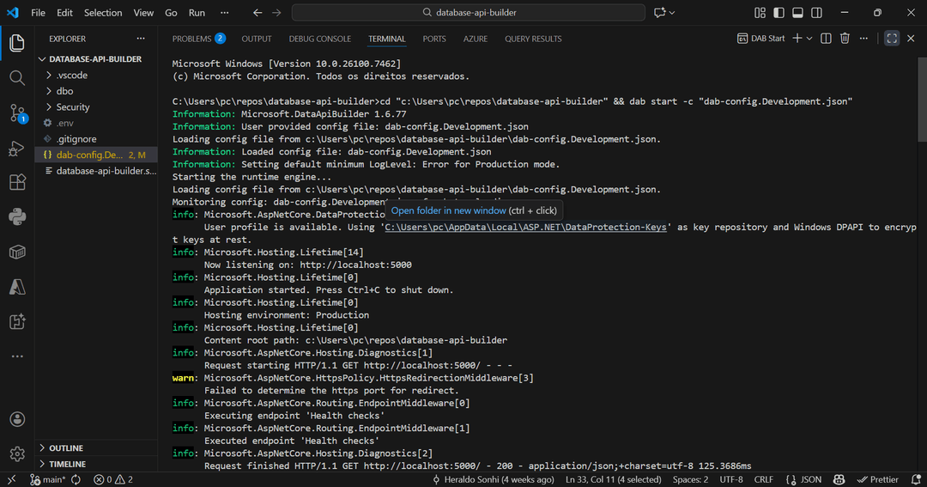Select the CRLF end of line setting
The image size is (927, 487).
764,480
